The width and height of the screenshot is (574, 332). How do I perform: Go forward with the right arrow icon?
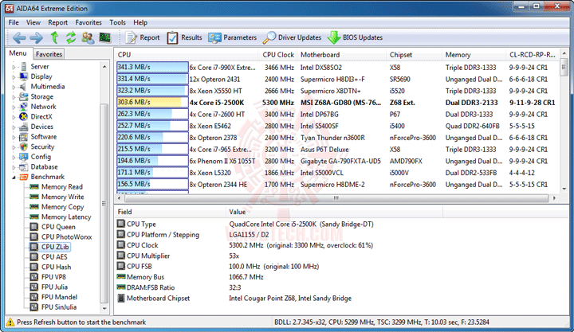(36, 37)
